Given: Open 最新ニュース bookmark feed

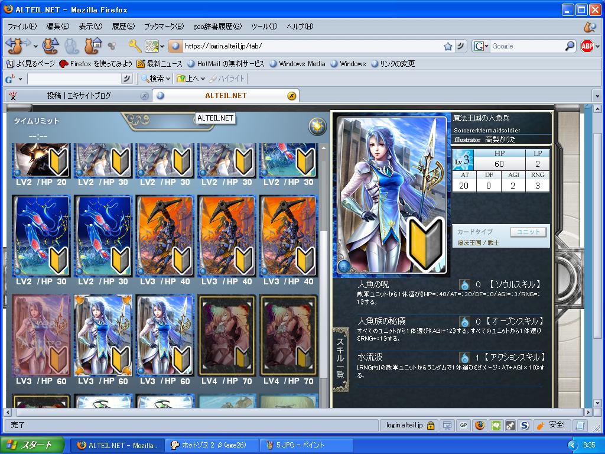Looking at the screenshot, I should 160,64.
